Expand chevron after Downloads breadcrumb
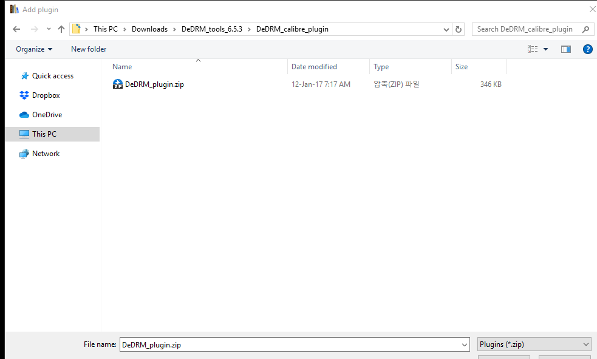Screen dimensions: 597x359 point(174,29)
